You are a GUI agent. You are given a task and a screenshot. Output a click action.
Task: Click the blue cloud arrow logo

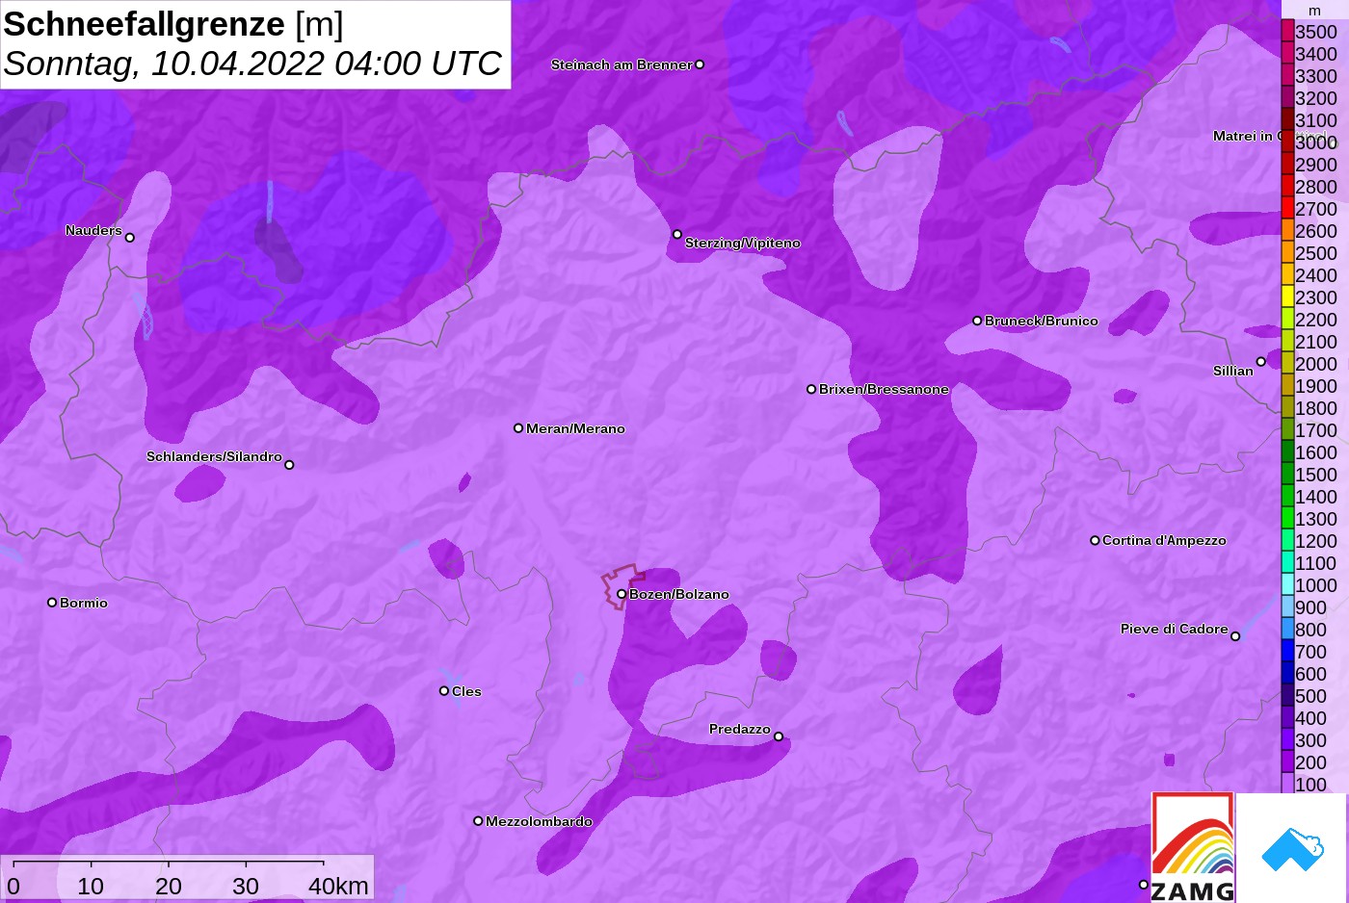click(x=1291, y=848)
